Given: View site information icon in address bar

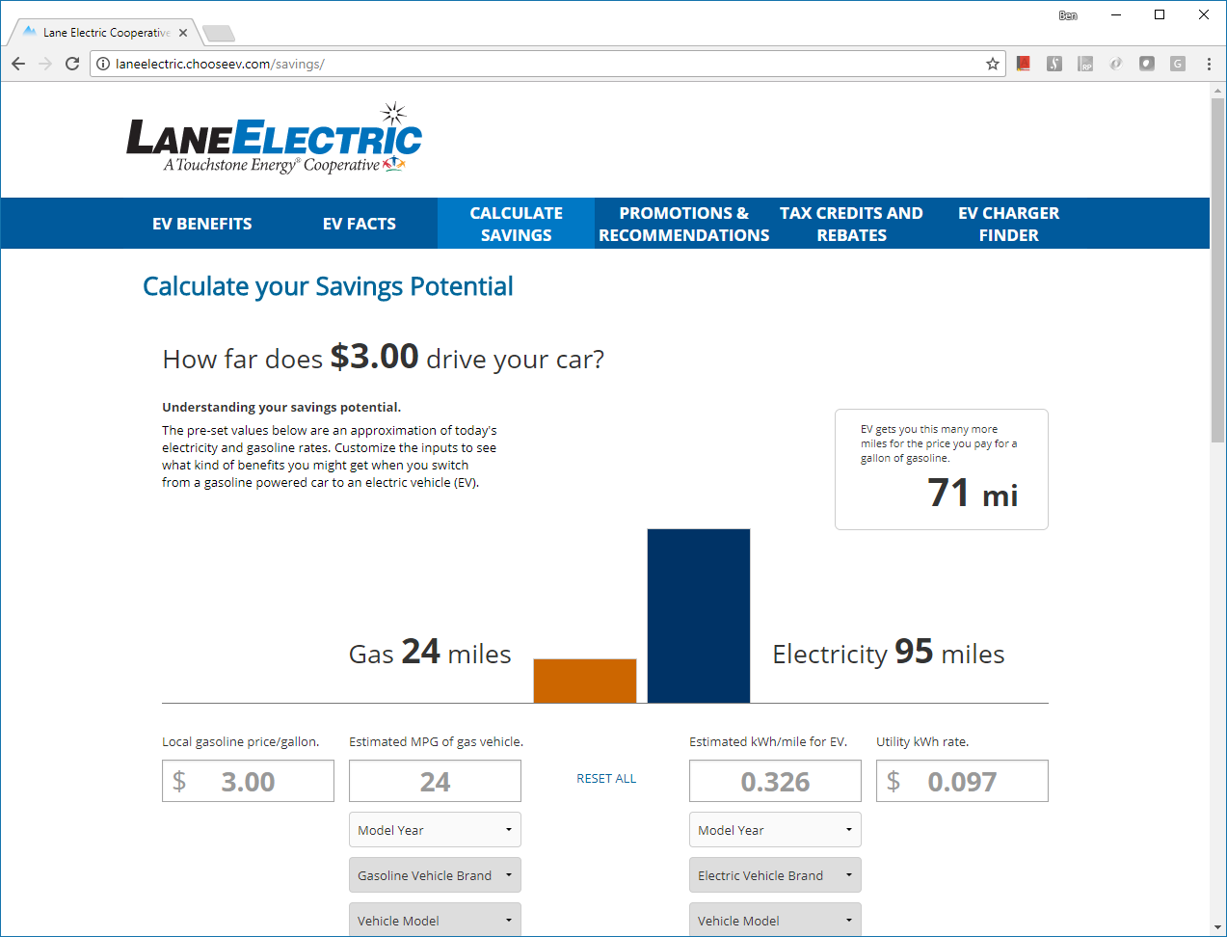Looking at the screenshot, I should (103, 64).
